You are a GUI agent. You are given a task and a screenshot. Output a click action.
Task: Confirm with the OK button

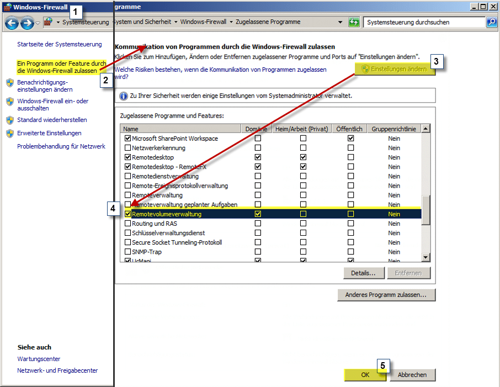click(x=365, y=375)
